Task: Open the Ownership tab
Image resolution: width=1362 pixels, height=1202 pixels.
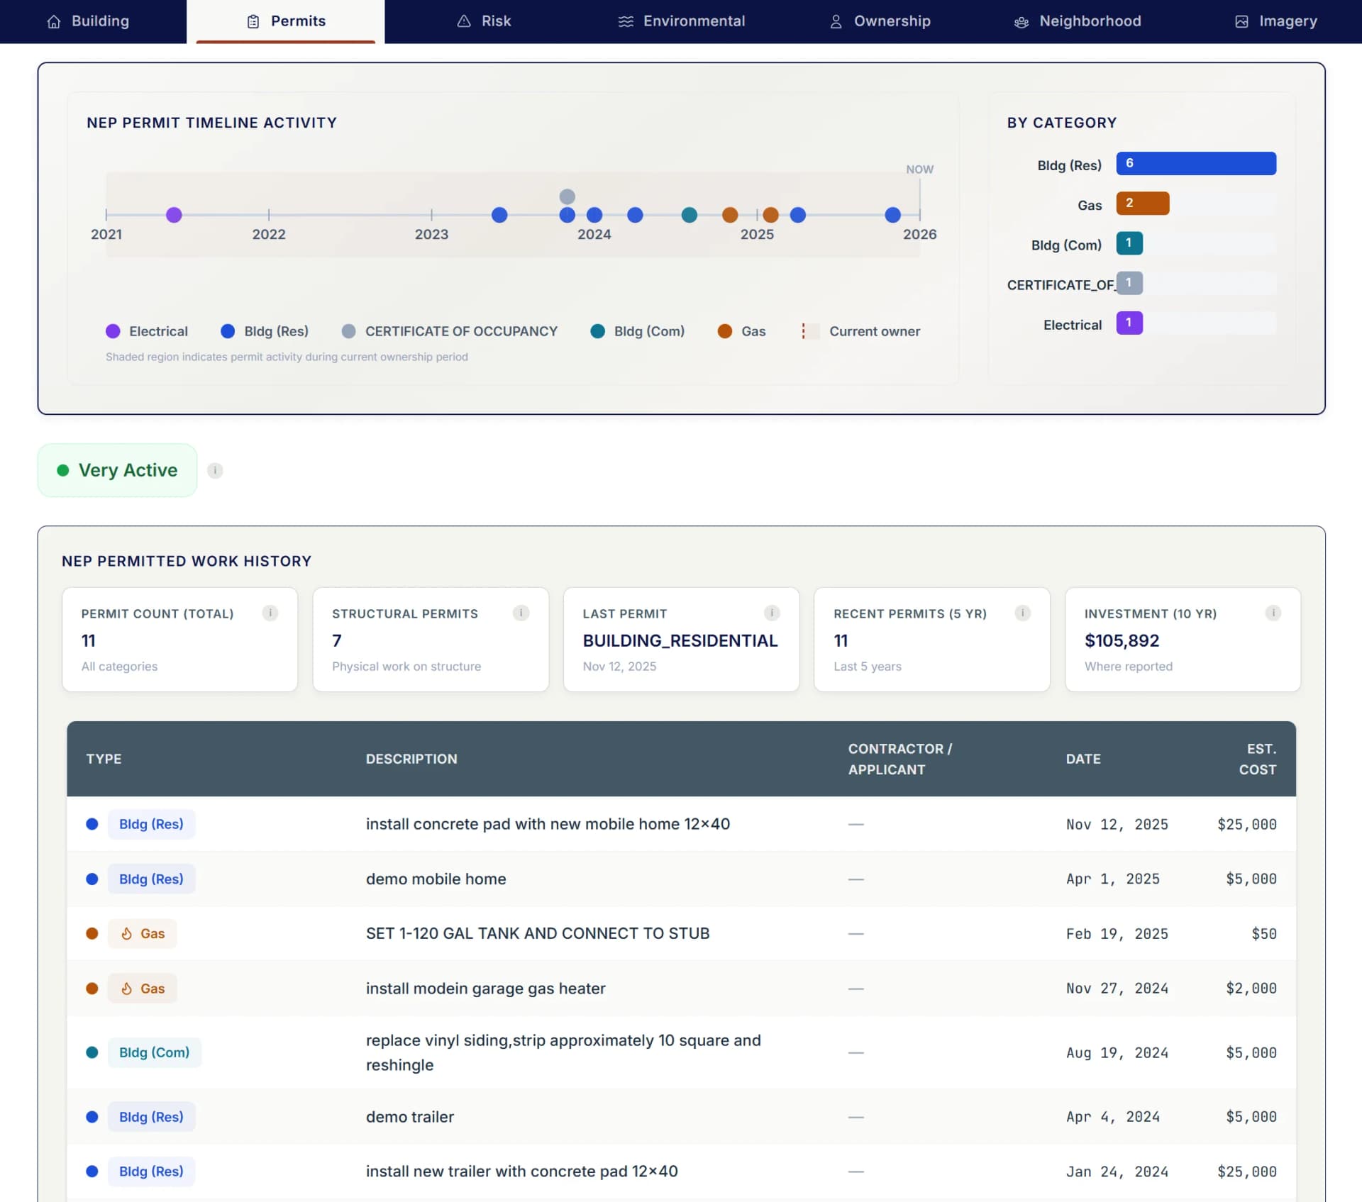Action: pos(880,21)
